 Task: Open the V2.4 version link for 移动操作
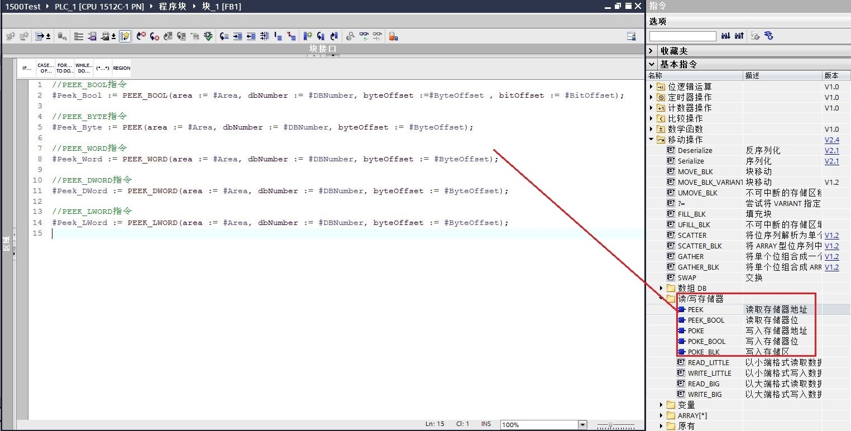831,140
